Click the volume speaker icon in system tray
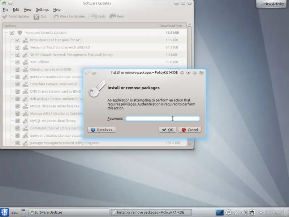The image size is (289, 217). point(244,213)
